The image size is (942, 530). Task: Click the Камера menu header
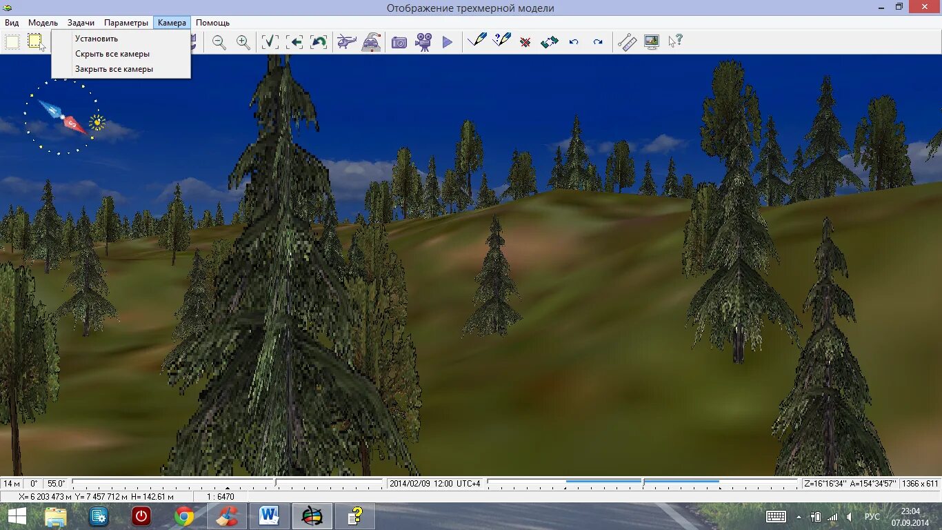pyautogui.click(x=172, y=23)
